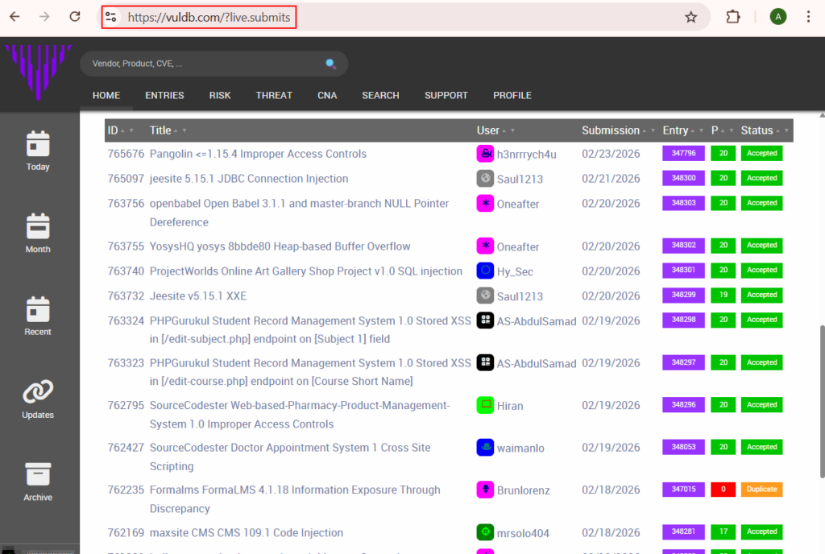Open the Updates sidebar icon
The height and width of the screenshot is (554, 825).
pos(37,397)
